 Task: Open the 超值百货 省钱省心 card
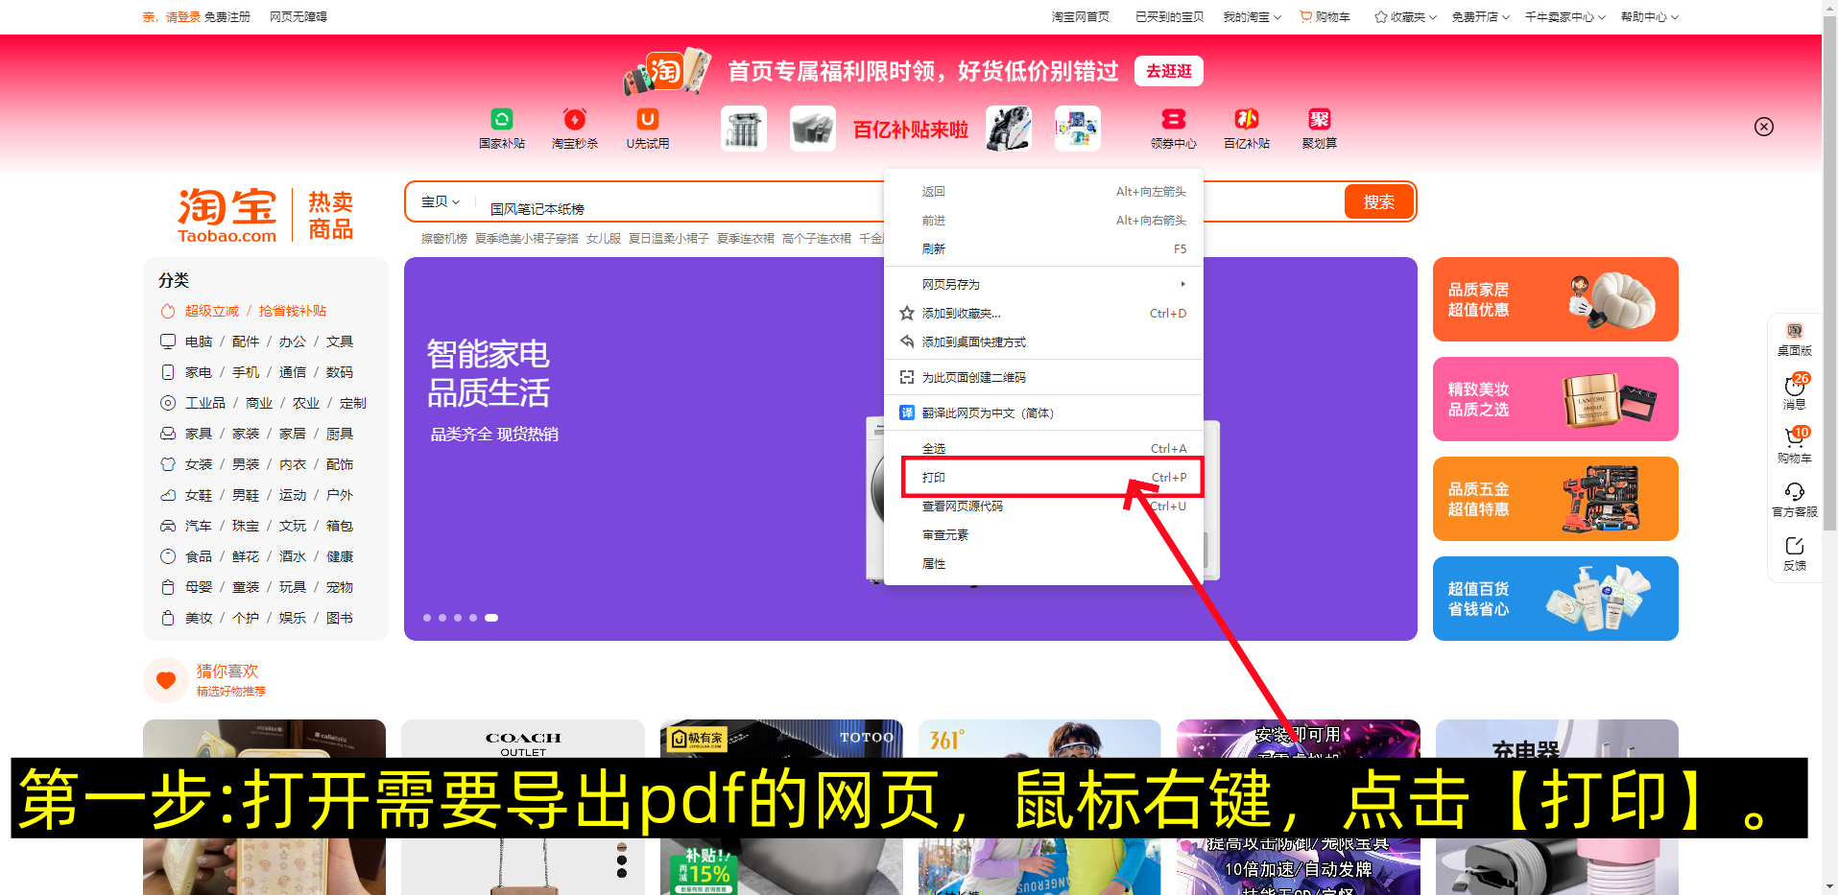tap(1555, 599)
